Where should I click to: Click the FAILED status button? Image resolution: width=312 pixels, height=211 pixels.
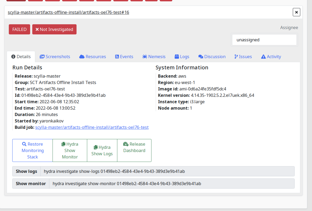pos(19,29)
